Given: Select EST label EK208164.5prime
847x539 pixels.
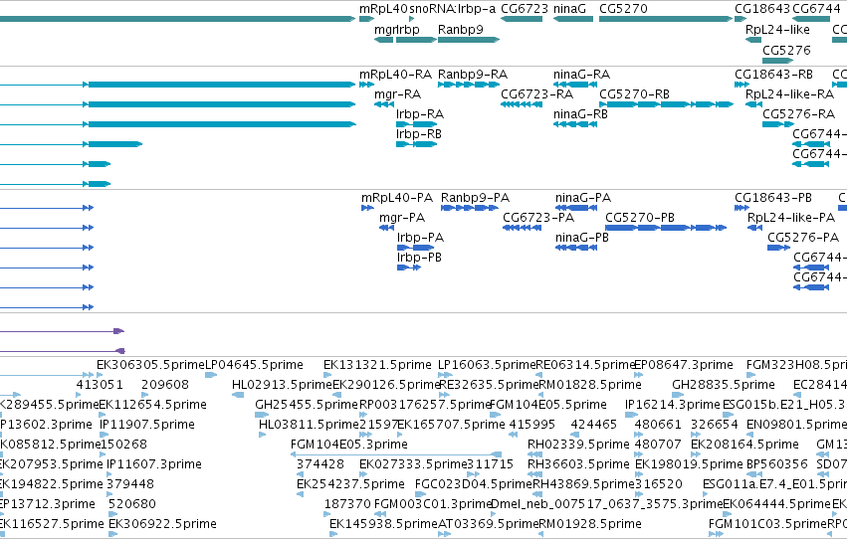Looking at the screenshot, I should pos(744,445).
